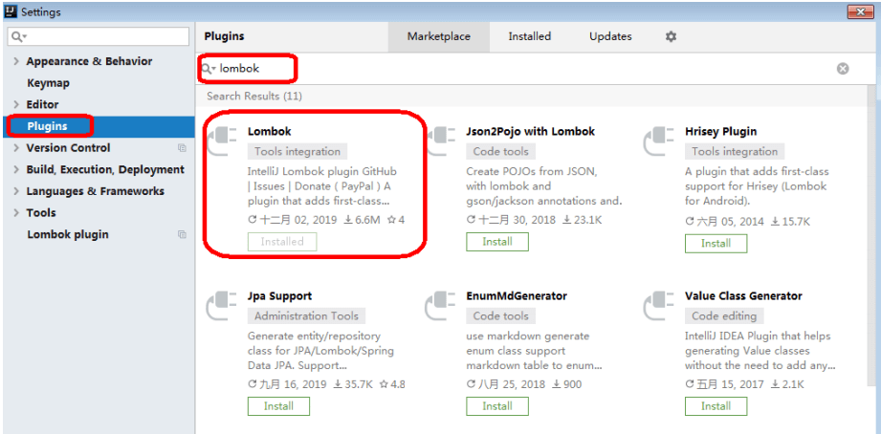Focus the settings search field
881x434 pixels.
[x=99, y=37]
